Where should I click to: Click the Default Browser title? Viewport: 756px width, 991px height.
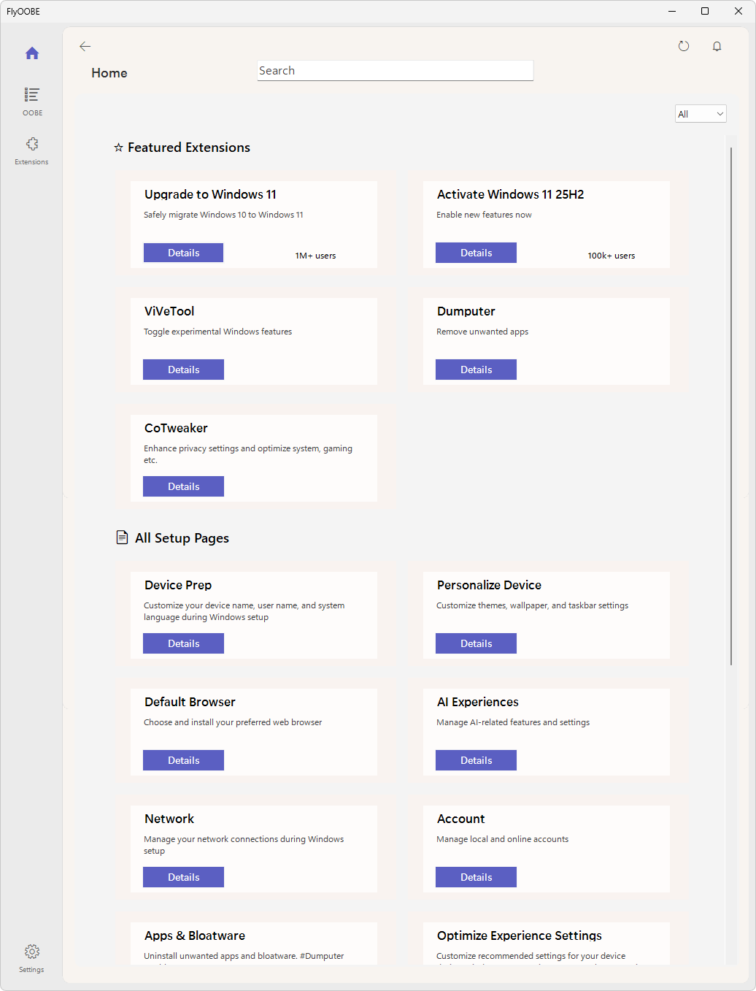[190, 702]
